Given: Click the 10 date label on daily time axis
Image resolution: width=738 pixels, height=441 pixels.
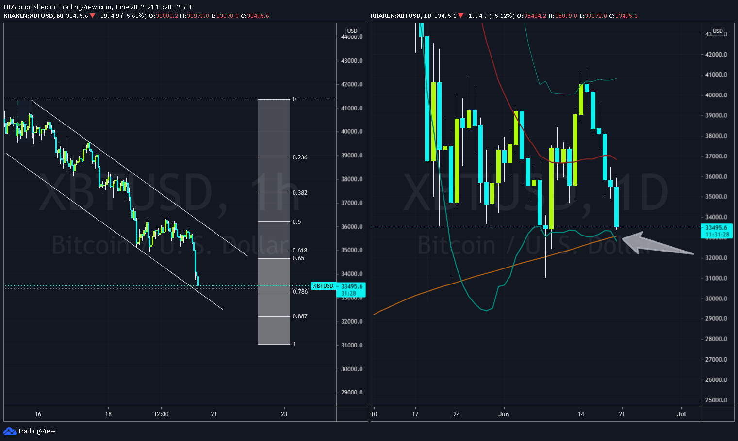Looking at the screenshot, I should tap(374, 414).
